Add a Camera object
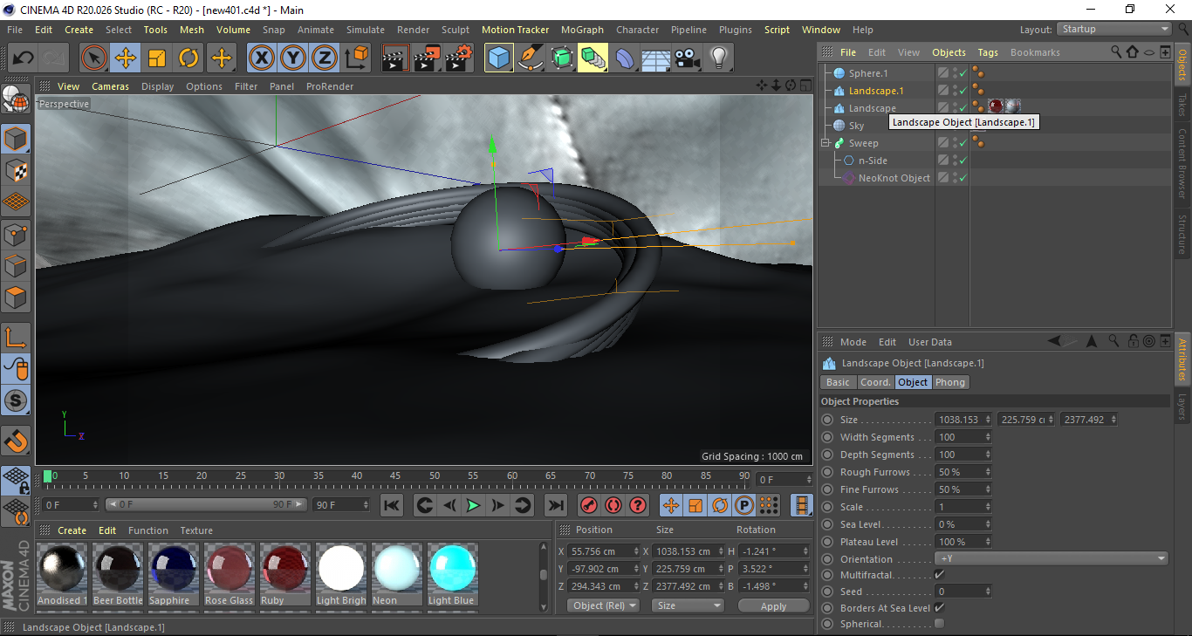This screenshot has height=636, width=1192. click(x=688, y=58)
